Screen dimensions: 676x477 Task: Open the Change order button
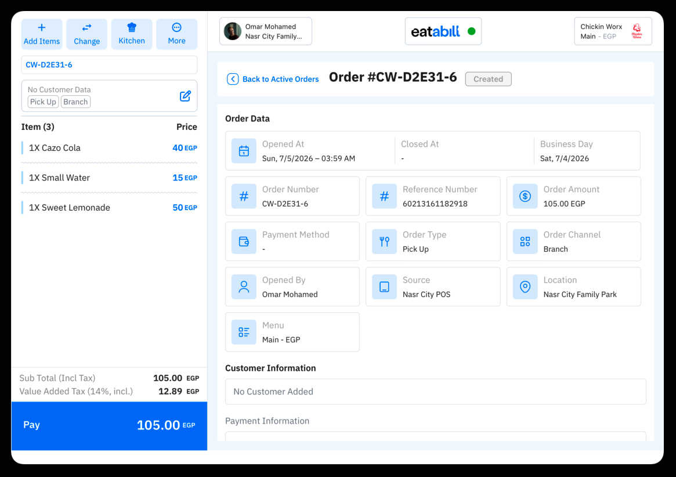tap(86, 34)
